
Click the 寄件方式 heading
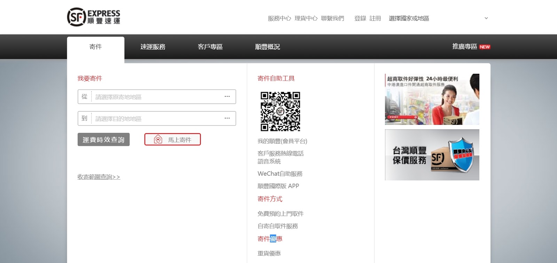click(x=270, y=199)
